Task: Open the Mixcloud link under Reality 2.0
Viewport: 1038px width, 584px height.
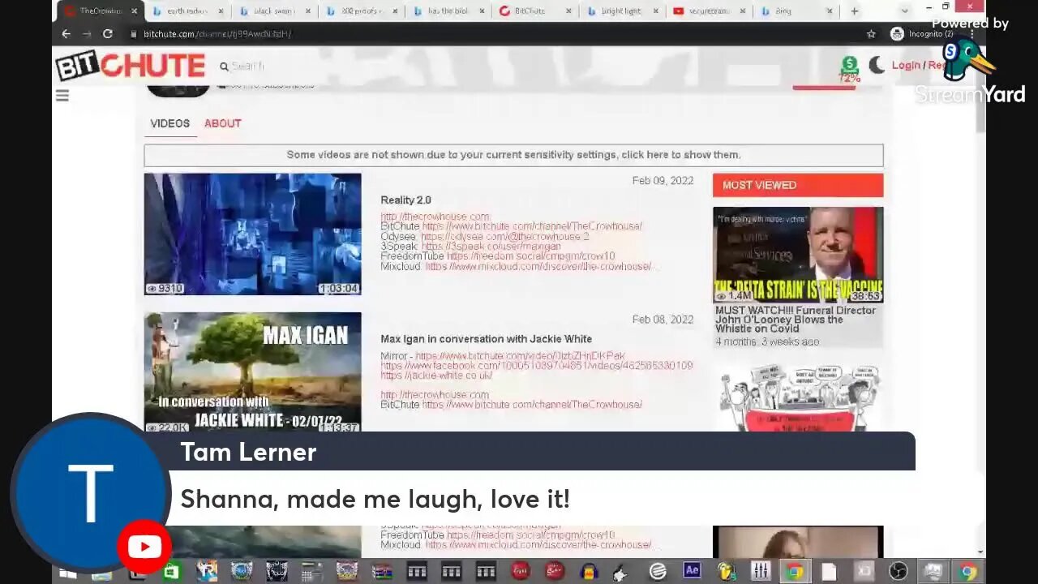Action: 538,266
